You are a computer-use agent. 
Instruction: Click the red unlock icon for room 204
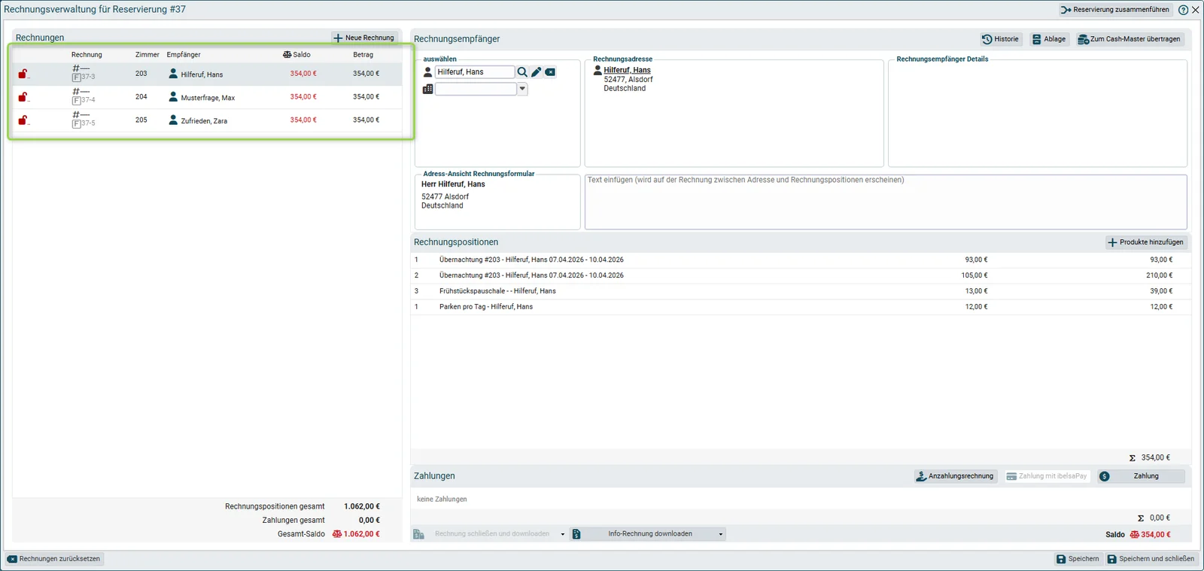point(23,97)
